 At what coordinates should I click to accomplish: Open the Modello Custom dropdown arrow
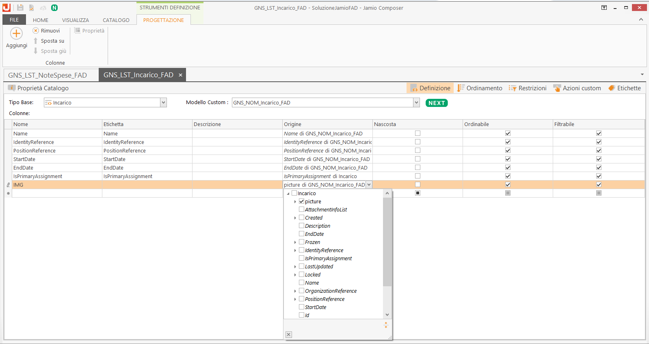[x=416, y=102]
